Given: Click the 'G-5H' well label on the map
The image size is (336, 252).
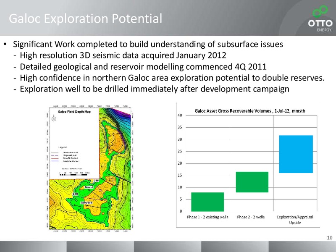Looking at the screenshot, I should (75, 194).
